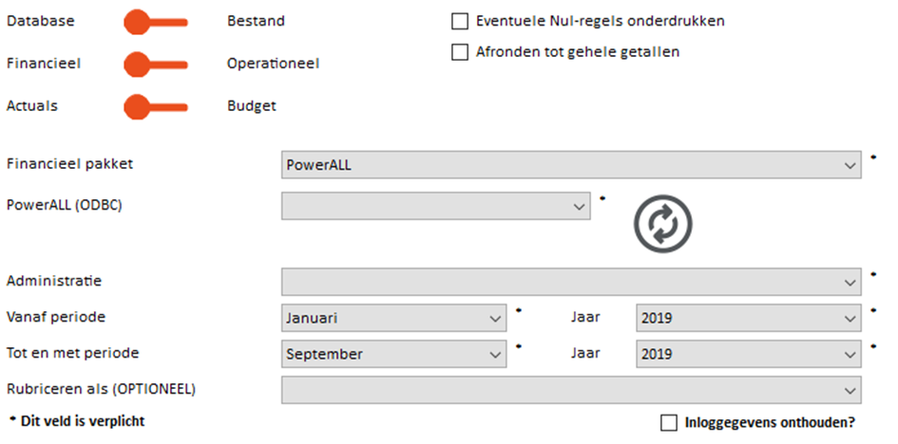
Task: Change Vanaf periode month from Januari
Action: click(x=394, y=318)
